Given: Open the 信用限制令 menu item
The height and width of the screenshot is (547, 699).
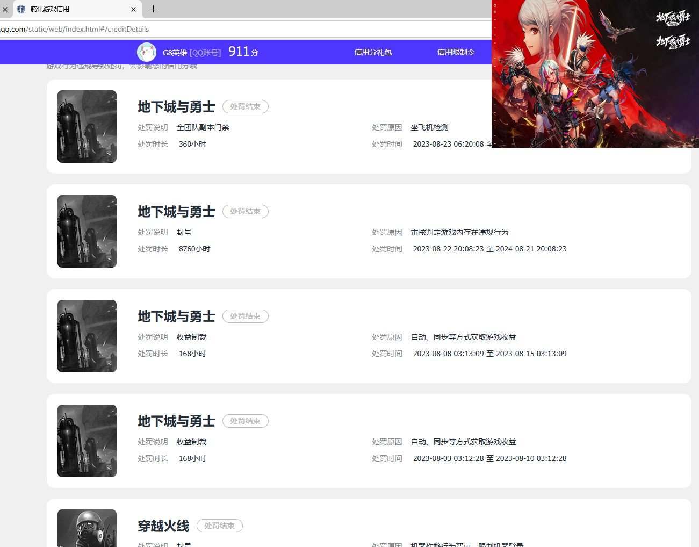Looking at the screenshot, I should click(x=456, y=52).
